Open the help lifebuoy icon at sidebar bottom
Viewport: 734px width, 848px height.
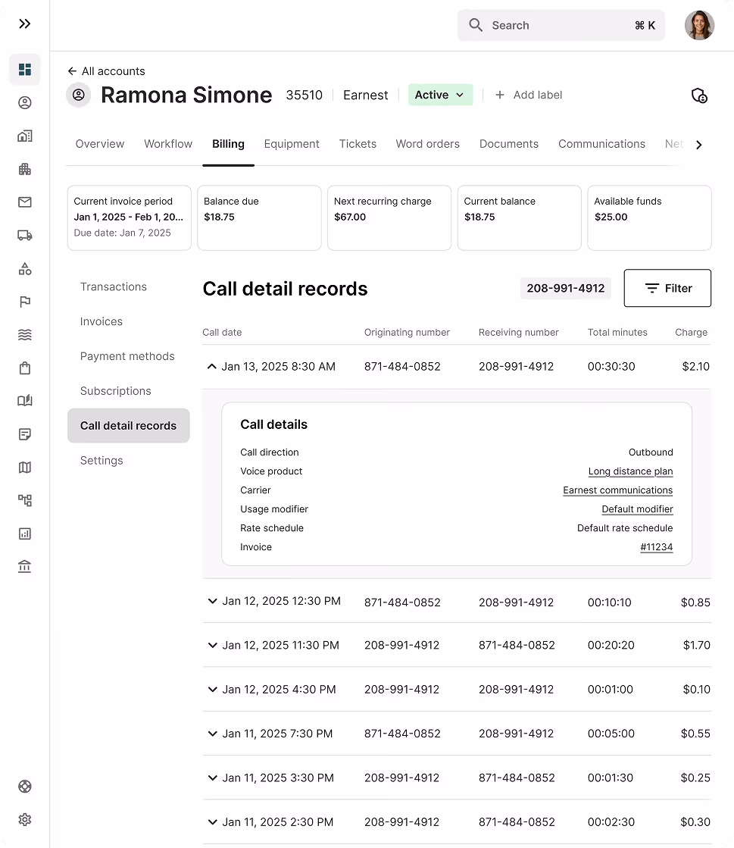pos(25,787)
